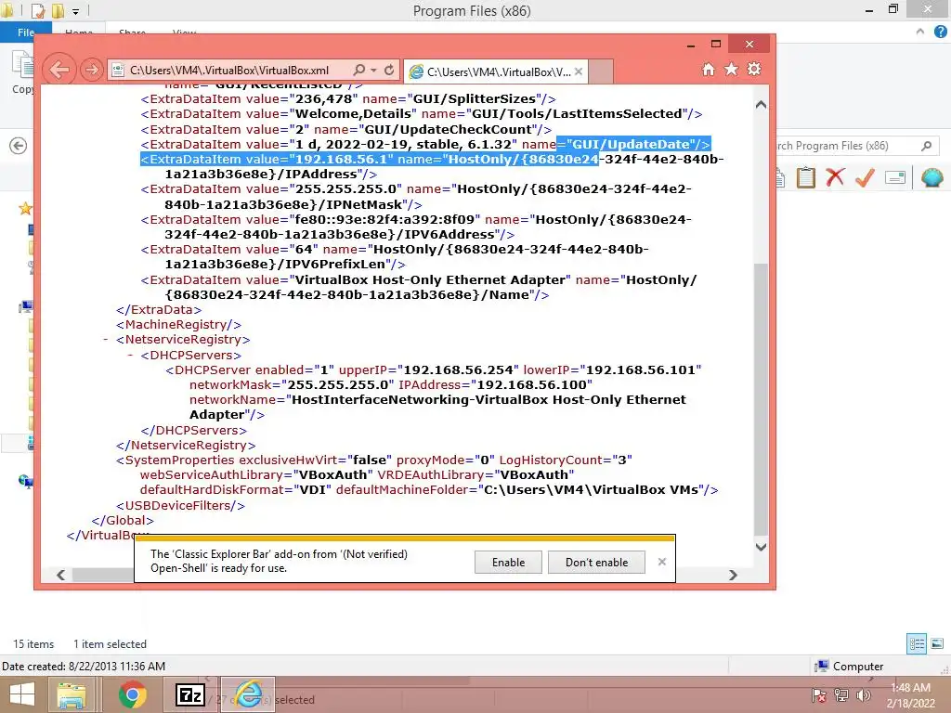Viewport: 951px width, 713px height.
Task: Launch Google Chrome from the taskbar
Action: [132, 694]
